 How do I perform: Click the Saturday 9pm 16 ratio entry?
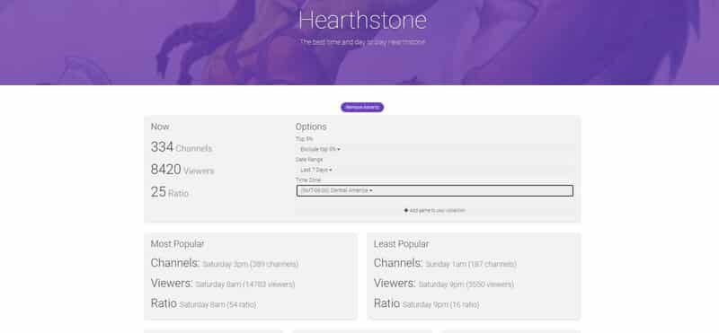(440, 304)
